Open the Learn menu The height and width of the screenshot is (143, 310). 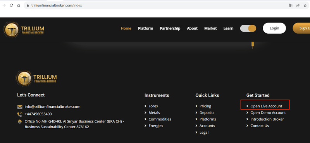point(228,28)
